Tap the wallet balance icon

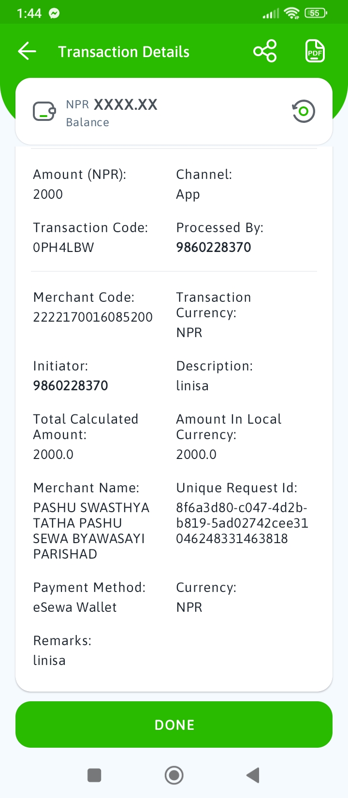tap(44, 112)
